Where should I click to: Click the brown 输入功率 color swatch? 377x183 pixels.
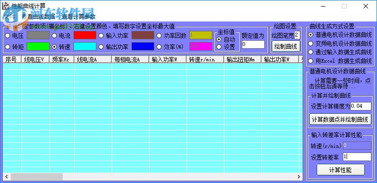(143, 35)
